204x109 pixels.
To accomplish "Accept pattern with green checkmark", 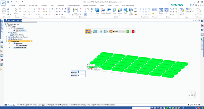I will point(128,31).
